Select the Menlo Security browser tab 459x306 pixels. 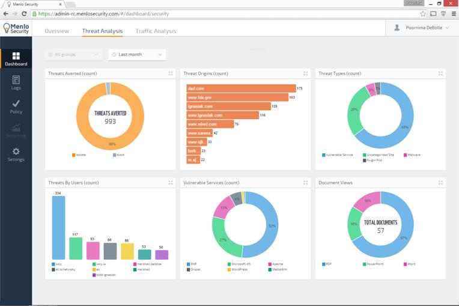(x=34, y=4)
